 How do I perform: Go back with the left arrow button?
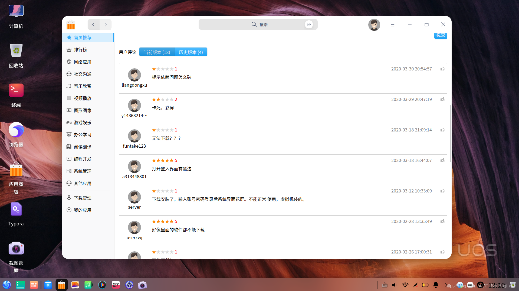(93, 25)
